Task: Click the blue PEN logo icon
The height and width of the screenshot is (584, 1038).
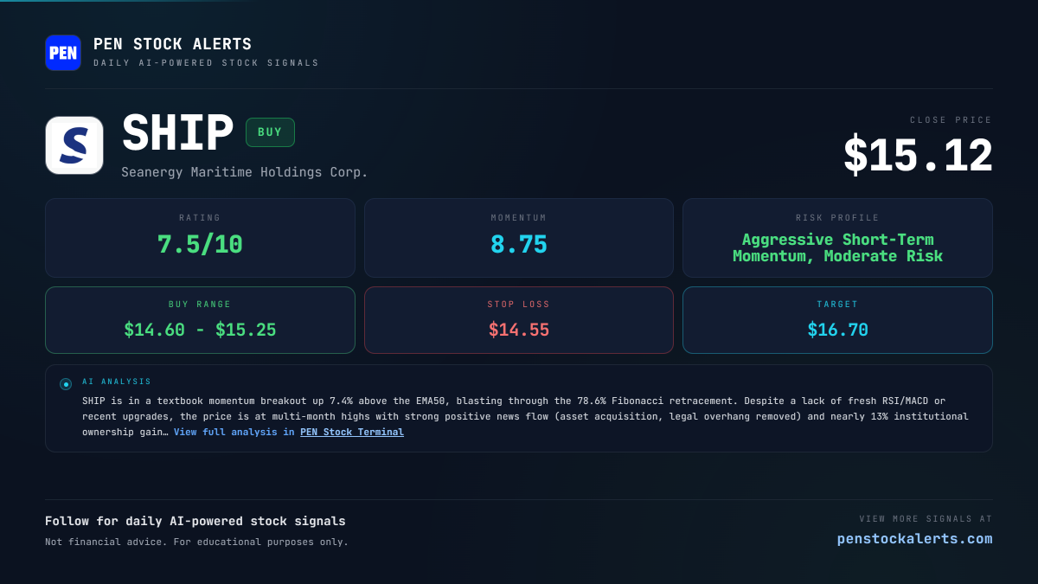Action: pos(63,53)
